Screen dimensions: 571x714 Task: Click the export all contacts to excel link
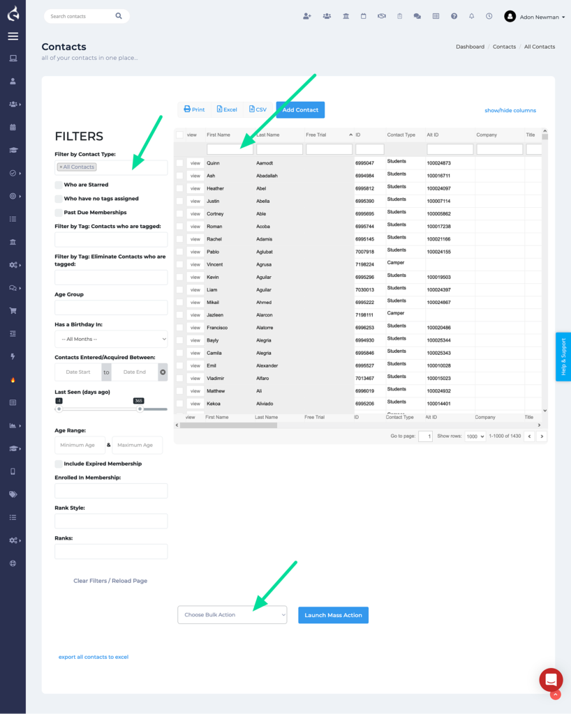click(94, 656)
